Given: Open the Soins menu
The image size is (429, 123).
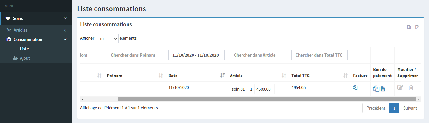Looking at the screenshot, I should pos(36,18).
